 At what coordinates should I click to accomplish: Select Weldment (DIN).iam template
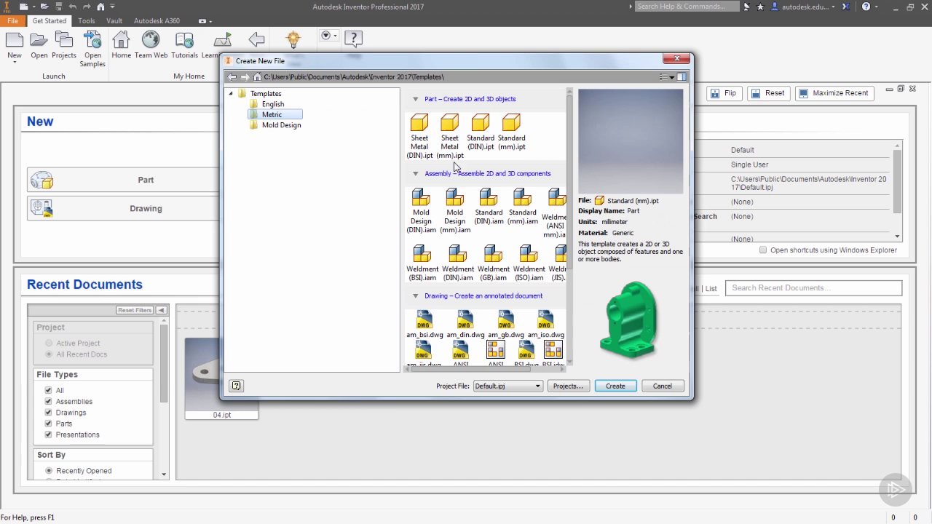coord(458,263)
